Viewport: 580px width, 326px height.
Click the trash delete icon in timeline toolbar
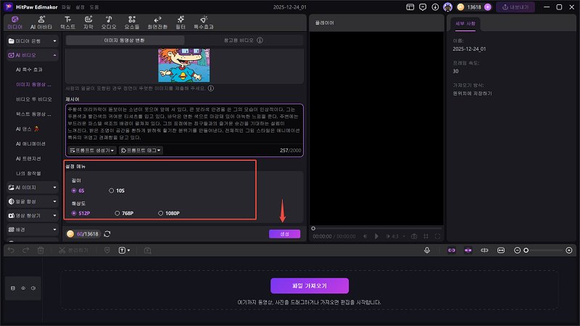(41, 250)
